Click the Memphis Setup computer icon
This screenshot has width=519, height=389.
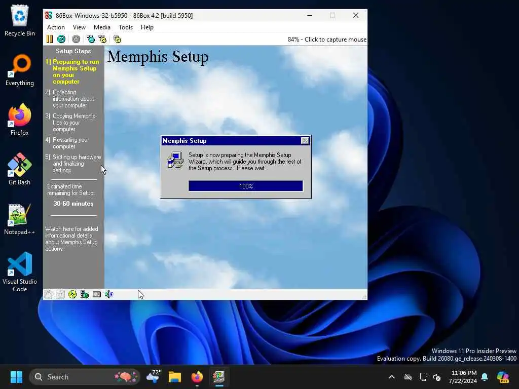click(175, 160)
